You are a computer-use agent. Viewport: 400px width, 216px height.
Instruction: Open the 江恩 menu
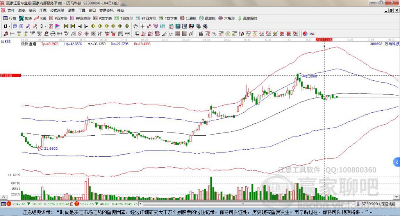pyautogui.click(x=43, y=11)
